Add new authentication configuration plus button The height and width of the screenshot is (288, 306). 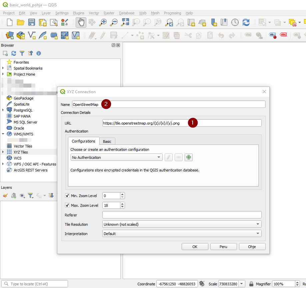189,157
